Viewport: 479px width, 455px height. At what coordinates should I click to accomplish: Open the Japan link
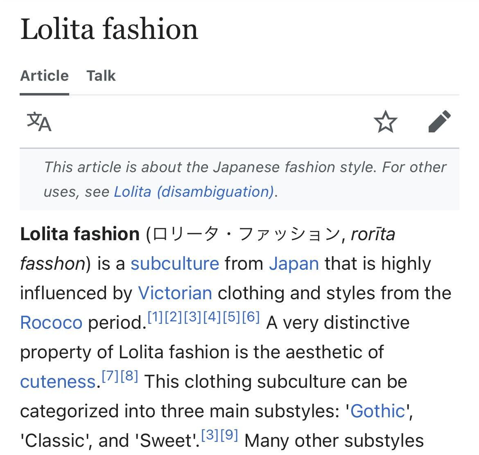coord(294,264)
